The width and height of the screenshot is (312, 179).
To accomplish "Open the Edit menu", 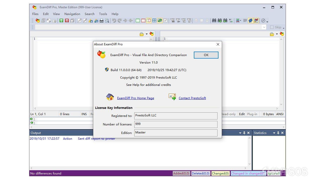I will click(46, 14).
